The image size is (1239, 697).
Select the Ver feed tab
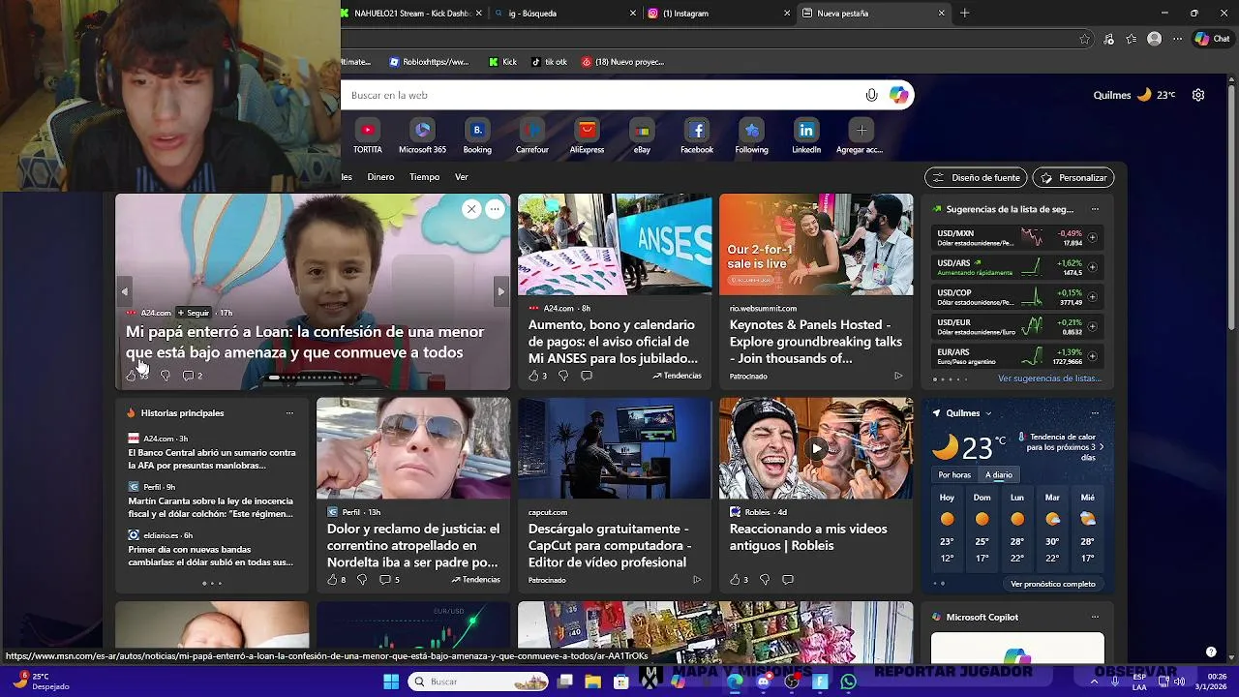point(462,177)
